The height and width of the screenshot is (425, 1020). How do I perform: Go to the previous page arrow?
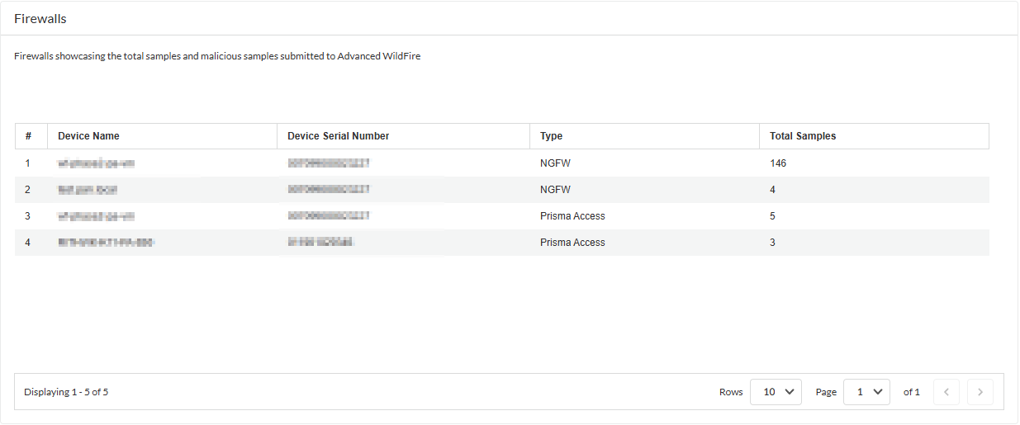[x=946, y=392]
